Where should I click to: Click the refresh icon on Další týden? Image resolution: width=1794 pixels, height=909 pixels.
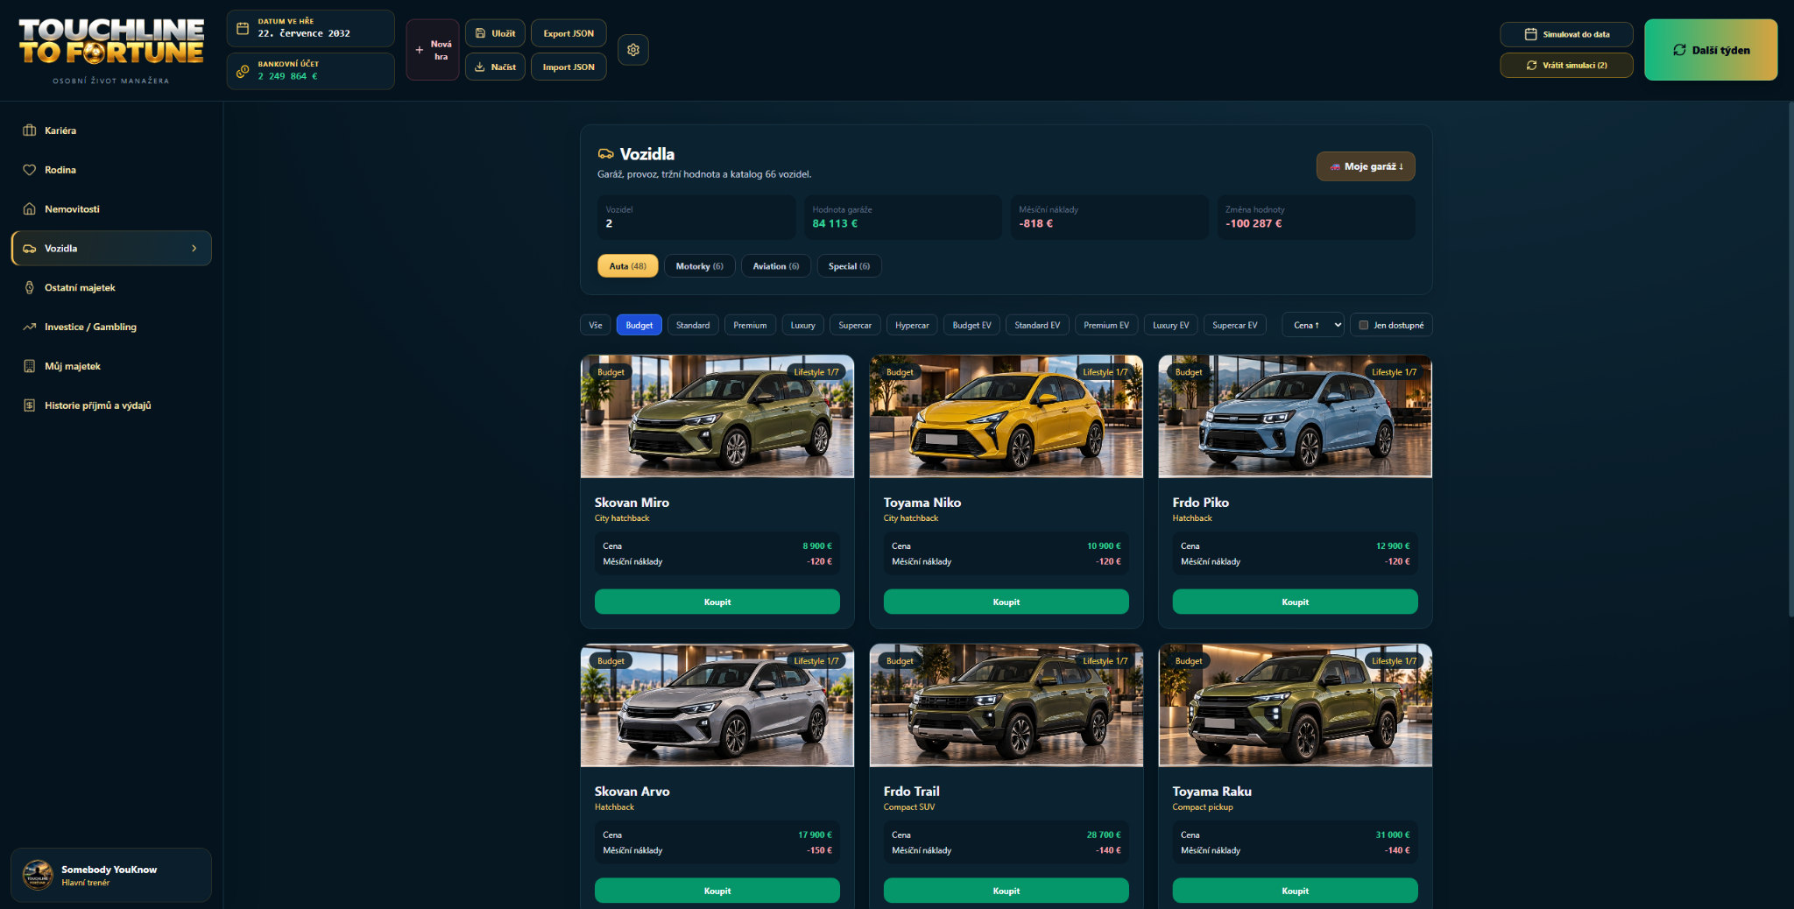[x=1679, y=50]
